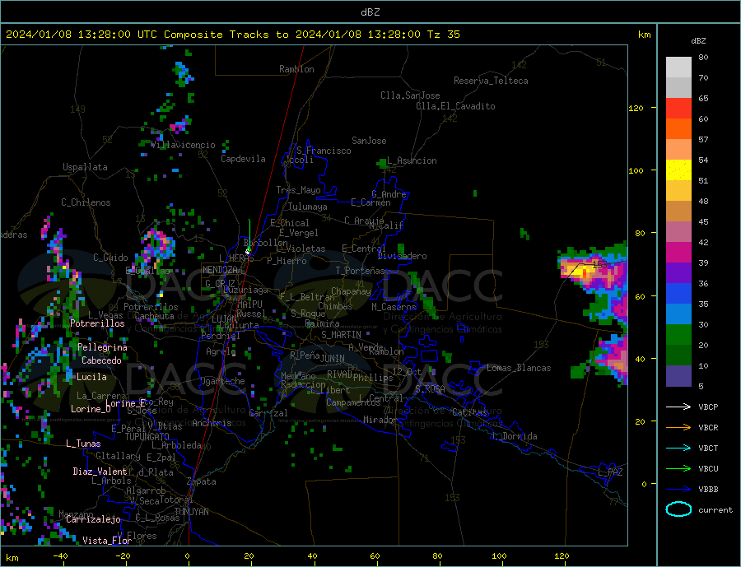This screenshot has width=741, height=567.
Task: Pick the bright orange swatch in dBZ scale
Action: pyautogui.click(x=678, y=129)
